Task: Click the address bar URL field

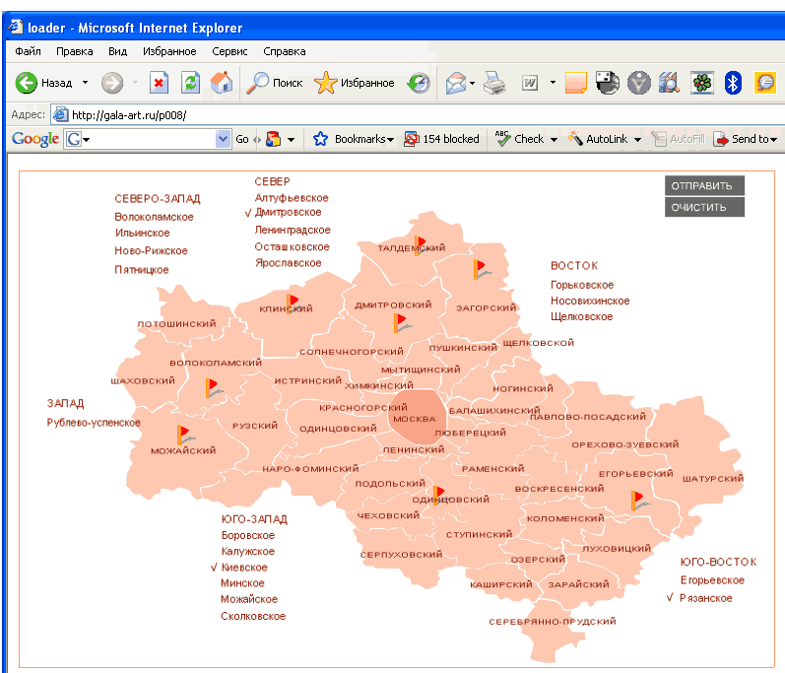Action: 394,114
